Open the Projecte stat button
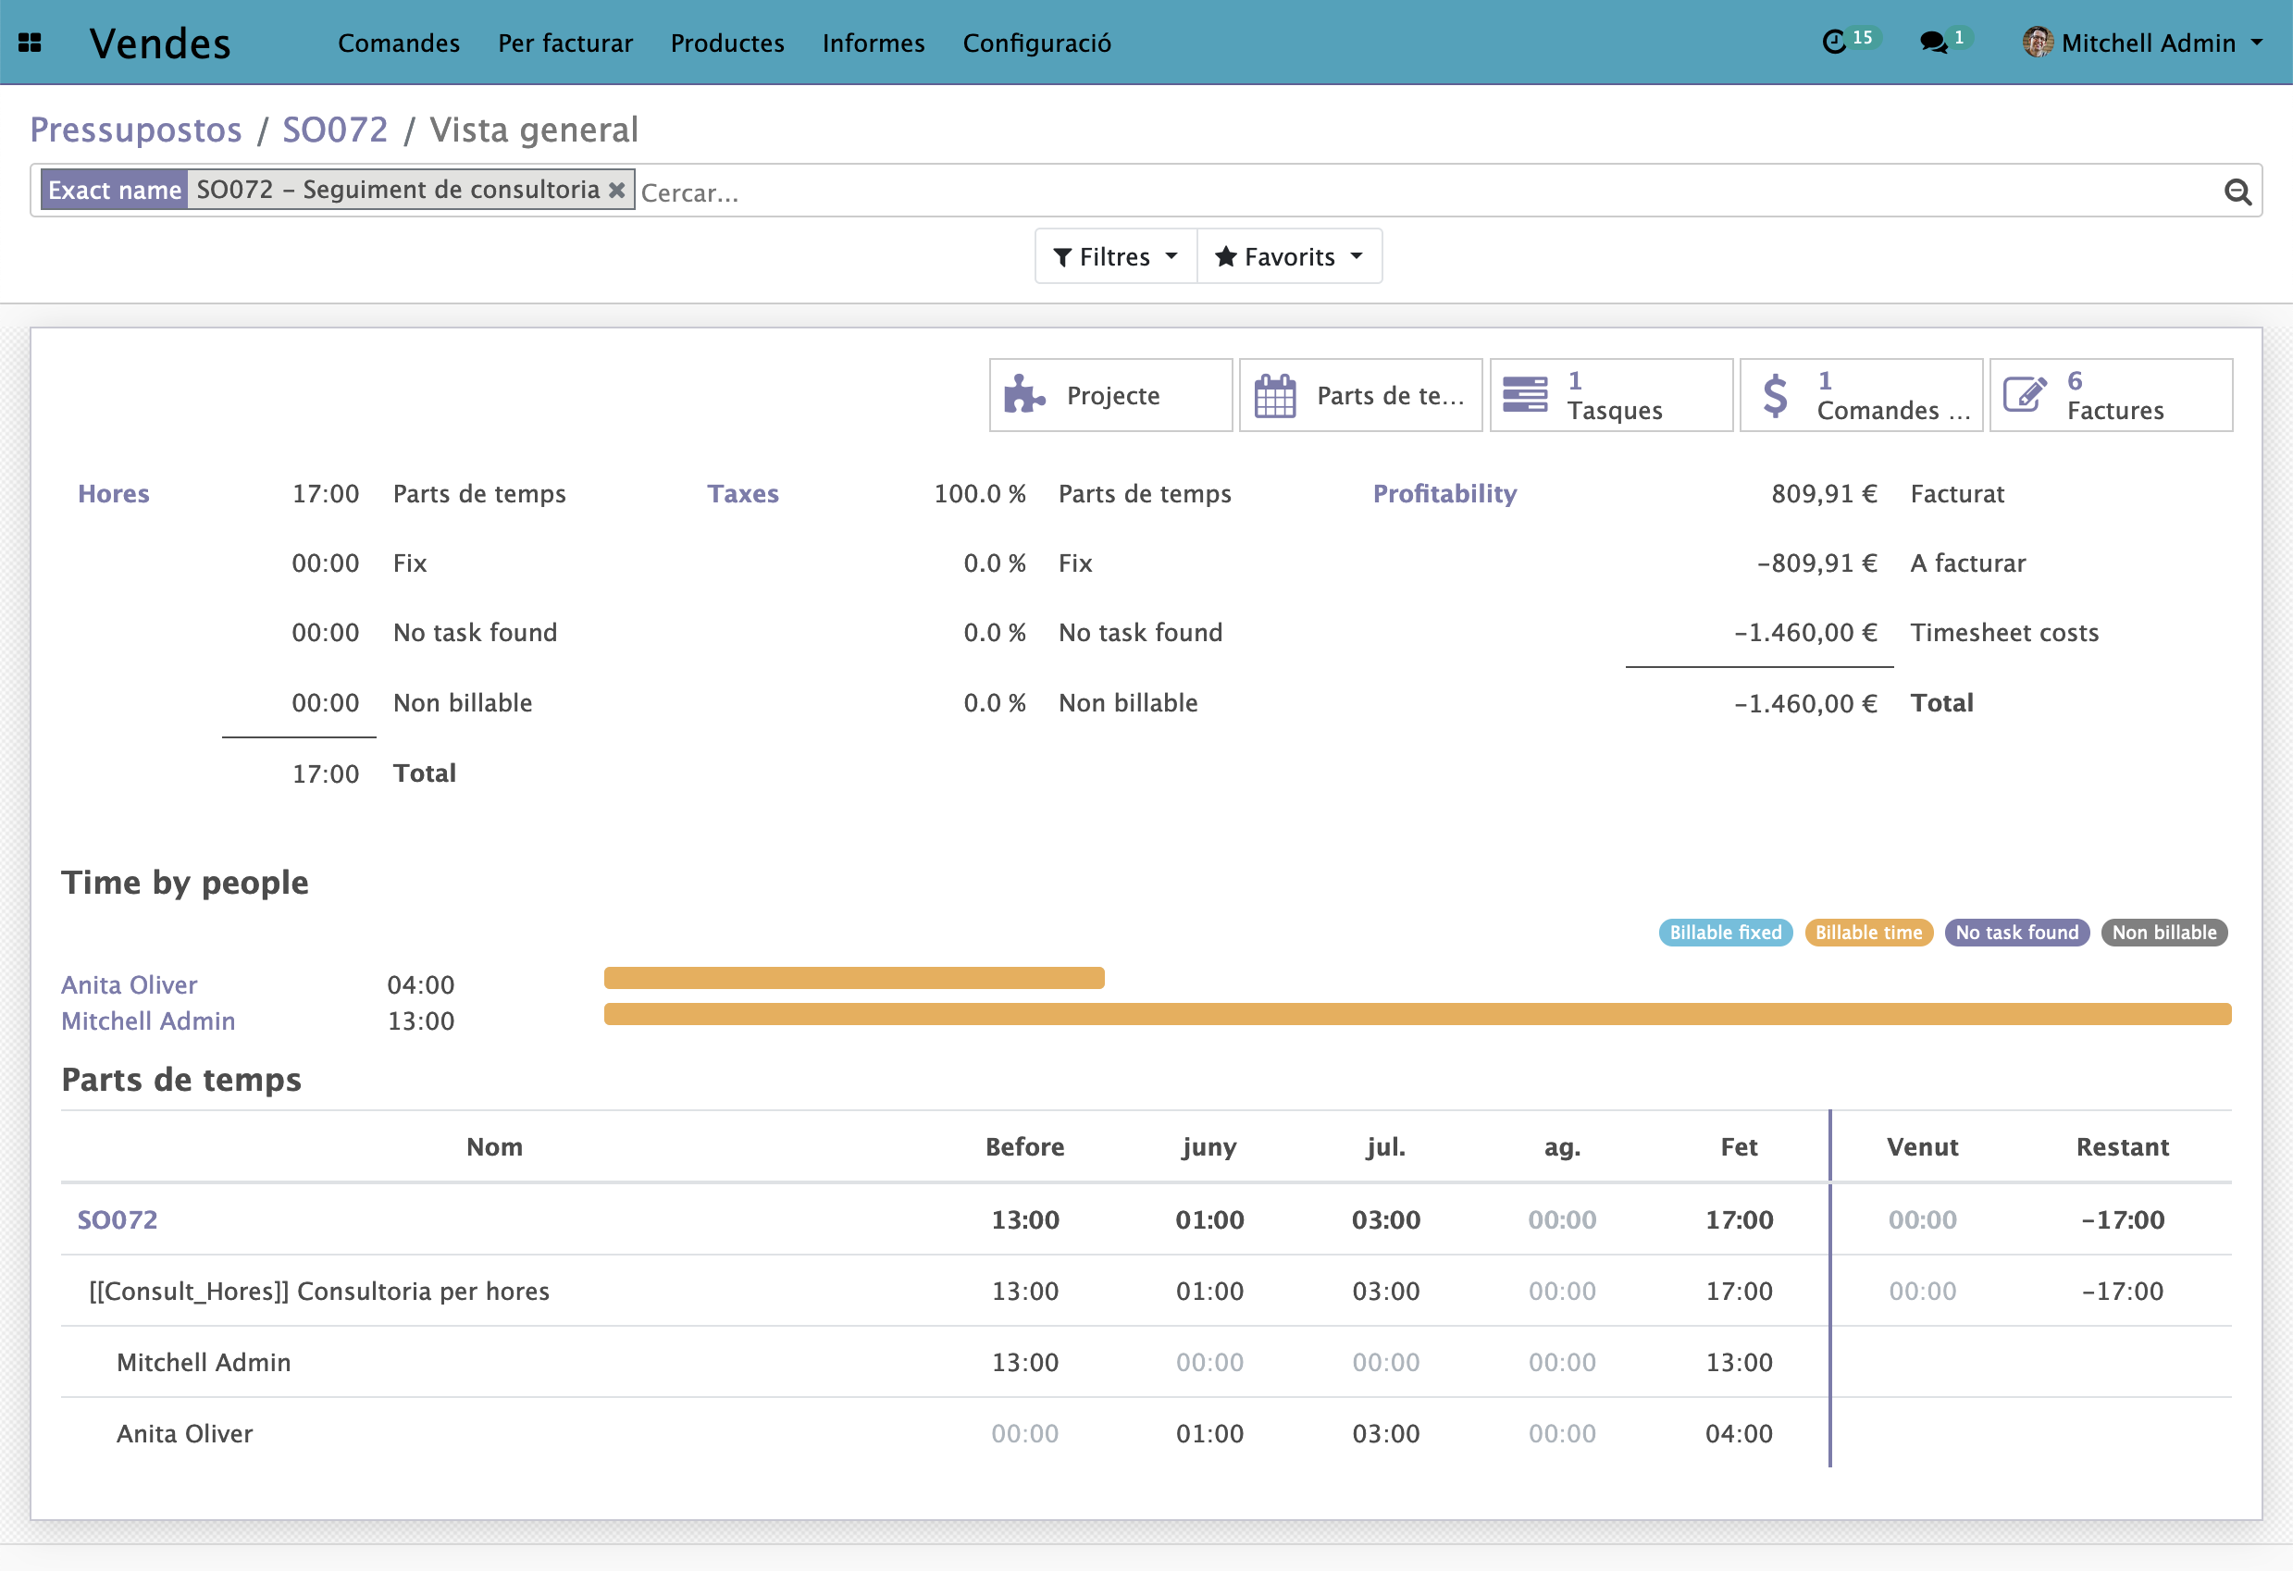2293x1571 pixels. [1111, 395]
